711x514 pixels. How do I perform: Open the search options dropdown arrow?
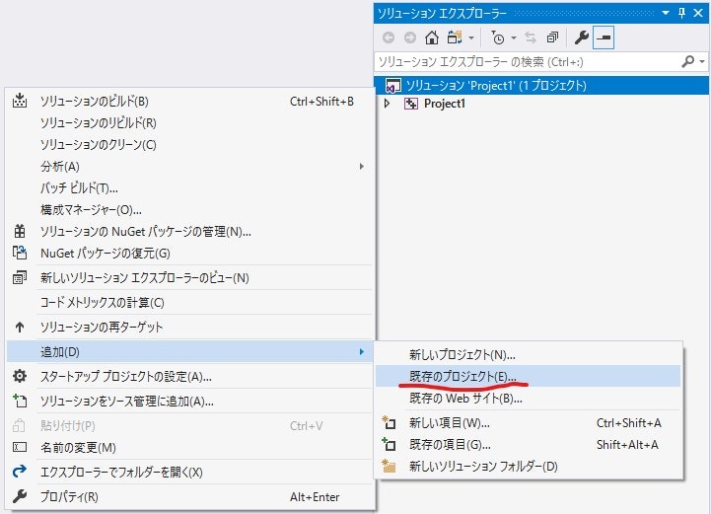point(702,61)
